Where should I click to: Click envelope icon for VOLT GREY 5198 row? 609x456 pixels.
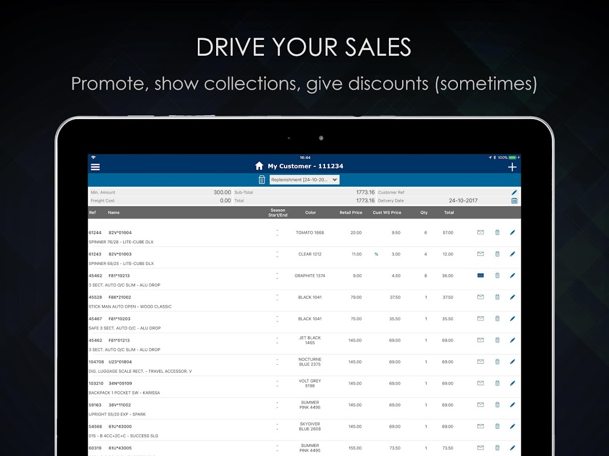pos(481,383)
